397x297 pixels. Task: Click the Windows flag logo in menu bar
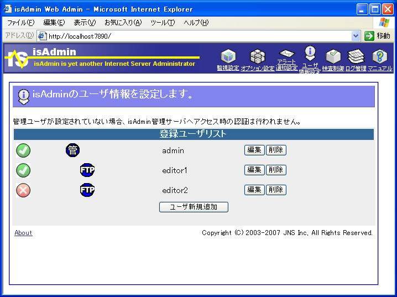(384, 23)
